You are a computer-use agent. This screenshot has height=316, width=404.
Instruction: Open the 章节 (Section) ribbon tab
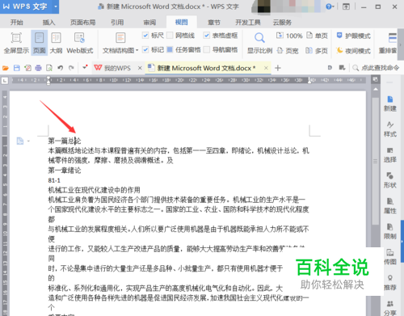pyautogui.click(x=214, y=23)
